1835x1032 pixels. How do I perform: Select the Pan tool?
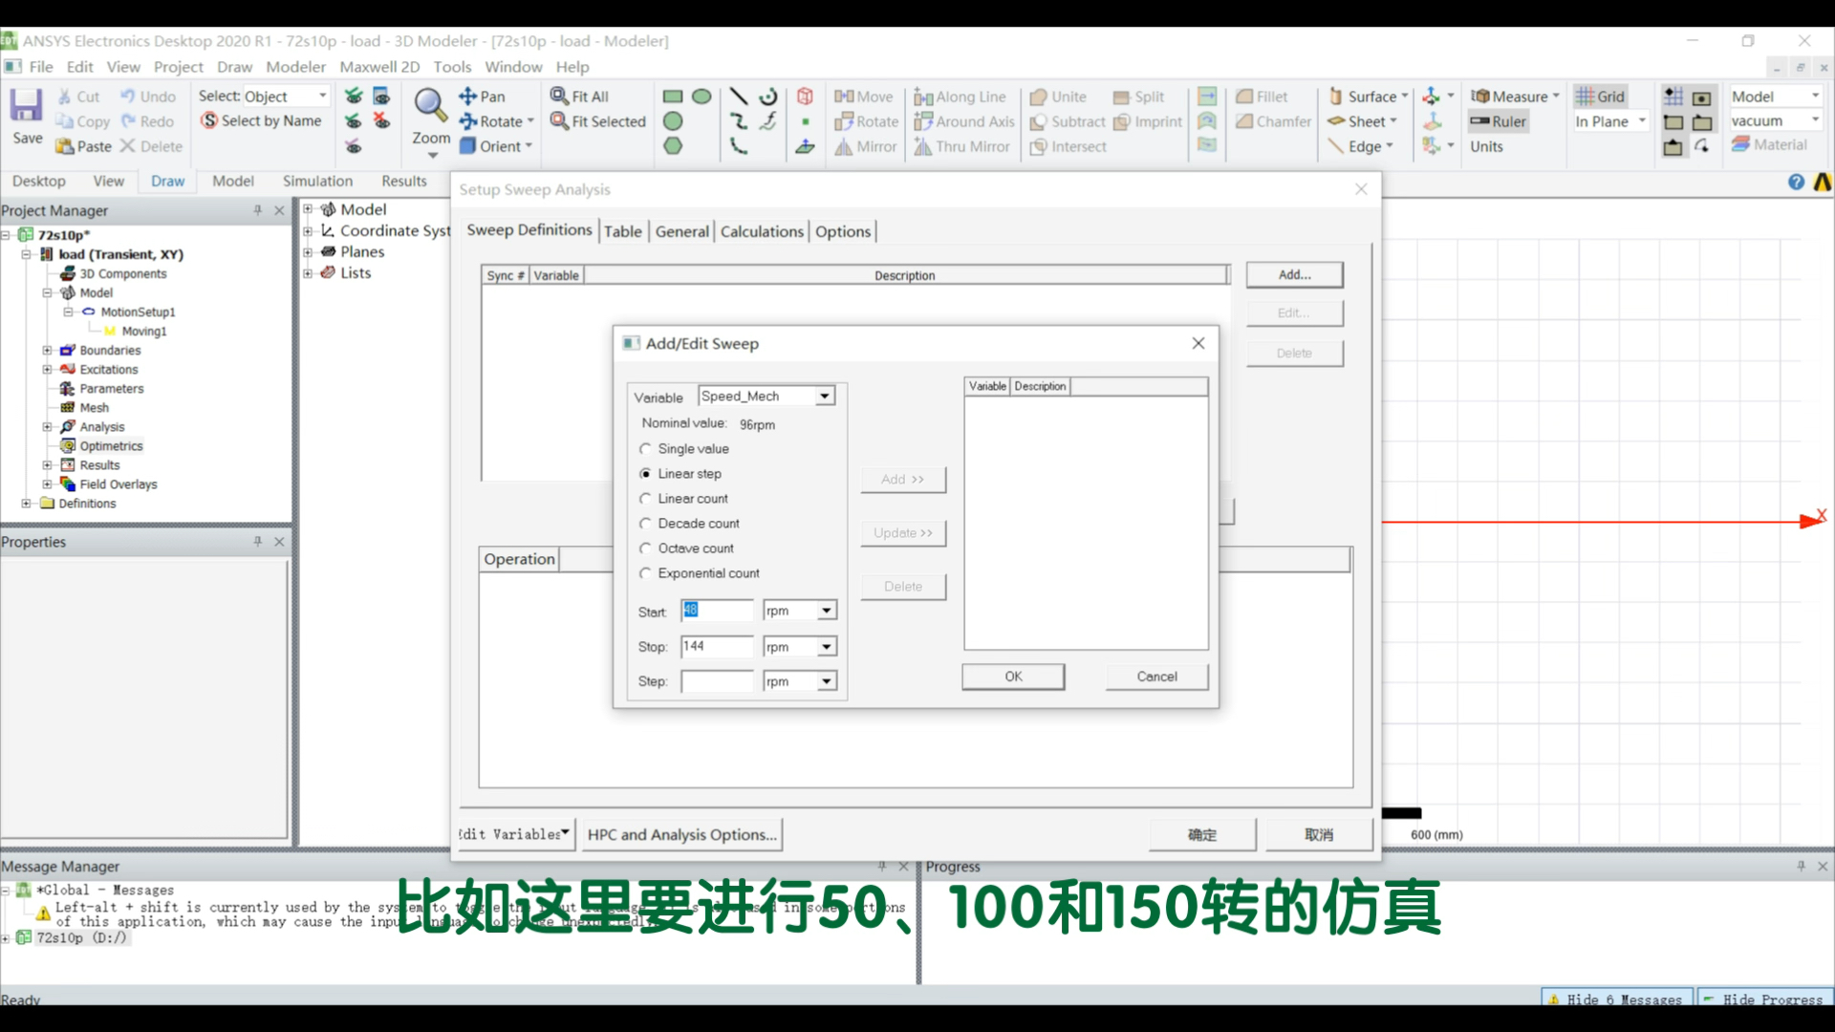[x=484, y=96]
